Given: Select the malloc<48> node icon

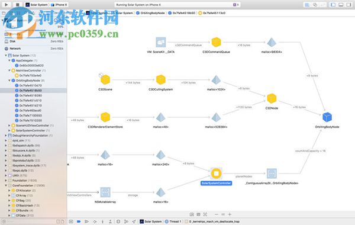Looking at the screenshot, I should coord(161,117).
